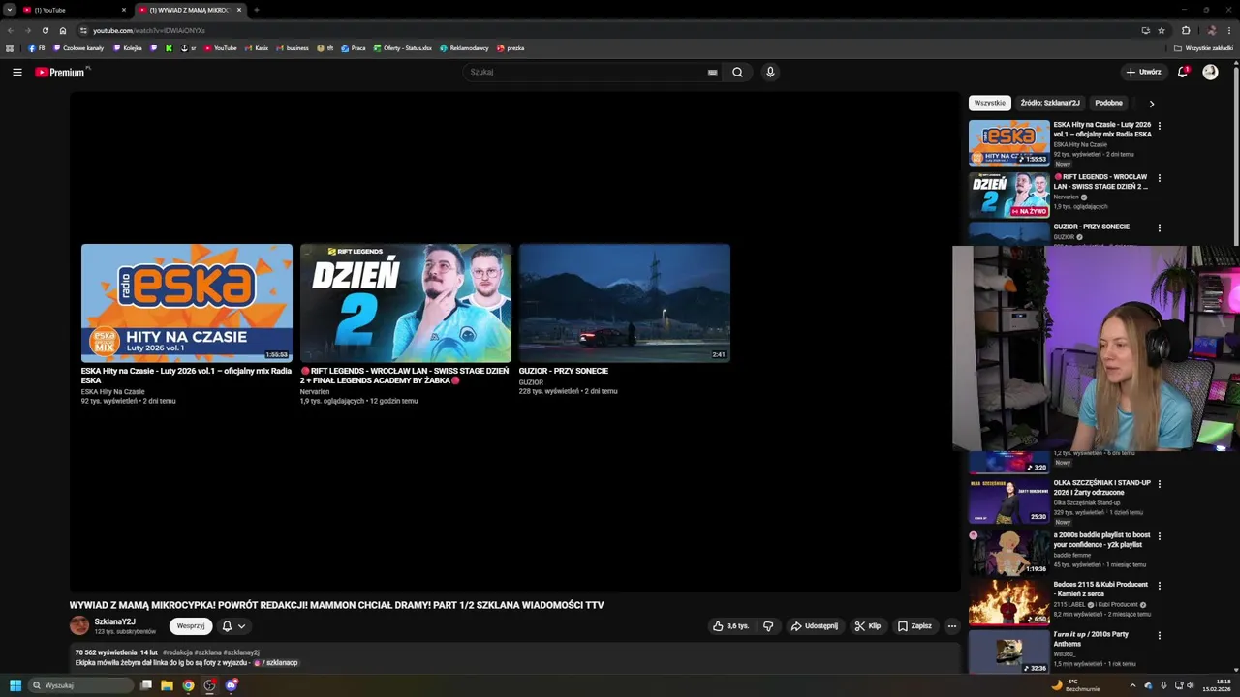Open the tab search dropdown arrow
The image size is (1240, 697).
(x=9, y=10)
